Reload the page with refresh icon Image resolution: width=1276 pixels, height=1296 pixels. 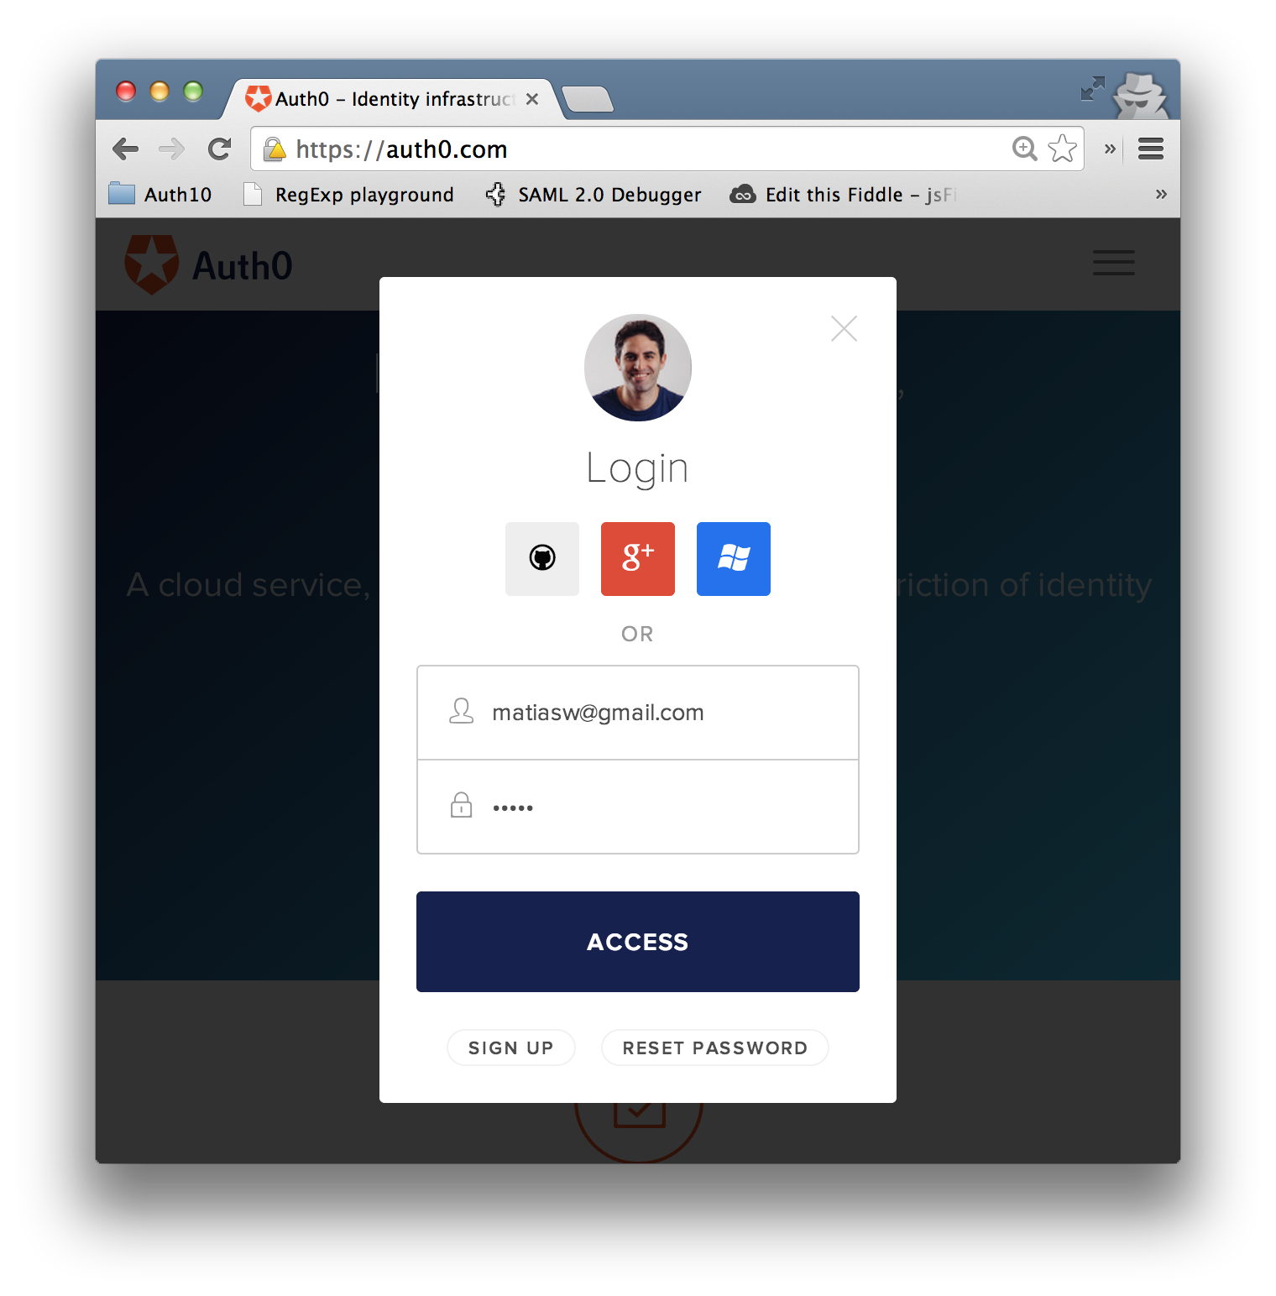[220, 149]
